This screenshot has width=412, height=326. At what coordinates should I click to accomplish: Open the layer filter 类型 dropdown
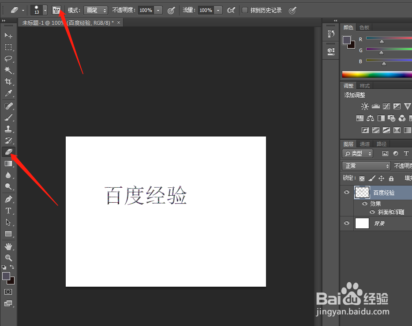[358, 153]
